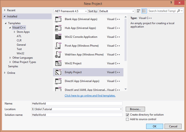
Task: Enable Add to source control
Action: (x=128, y=119)
